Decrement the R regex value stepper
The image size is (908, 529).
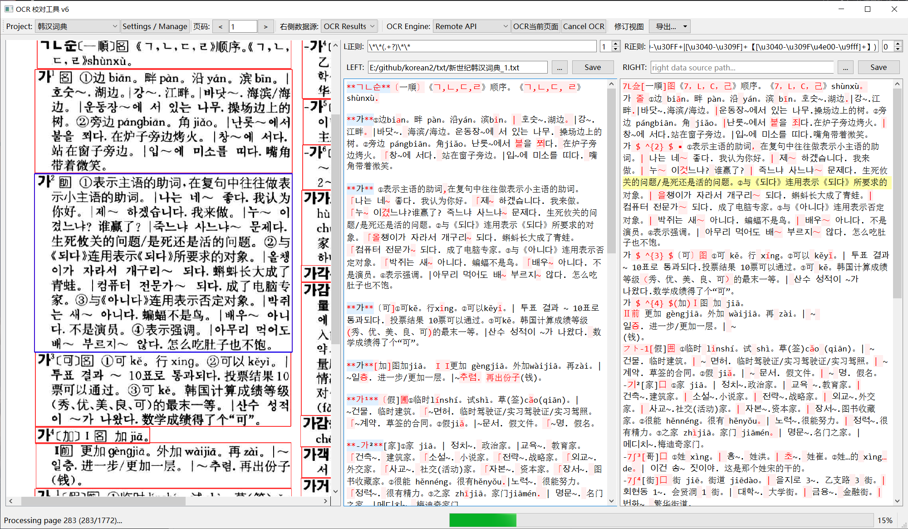898,49
